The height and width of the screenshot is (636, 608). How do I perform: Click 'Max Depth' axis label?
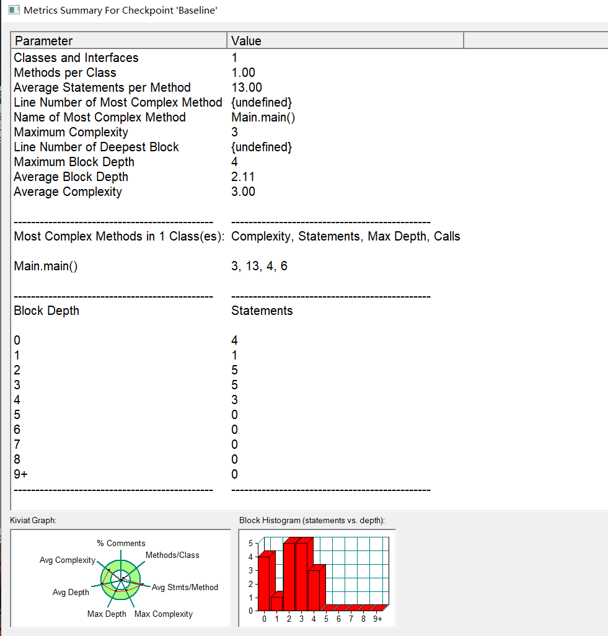click(x=107, y=614)
